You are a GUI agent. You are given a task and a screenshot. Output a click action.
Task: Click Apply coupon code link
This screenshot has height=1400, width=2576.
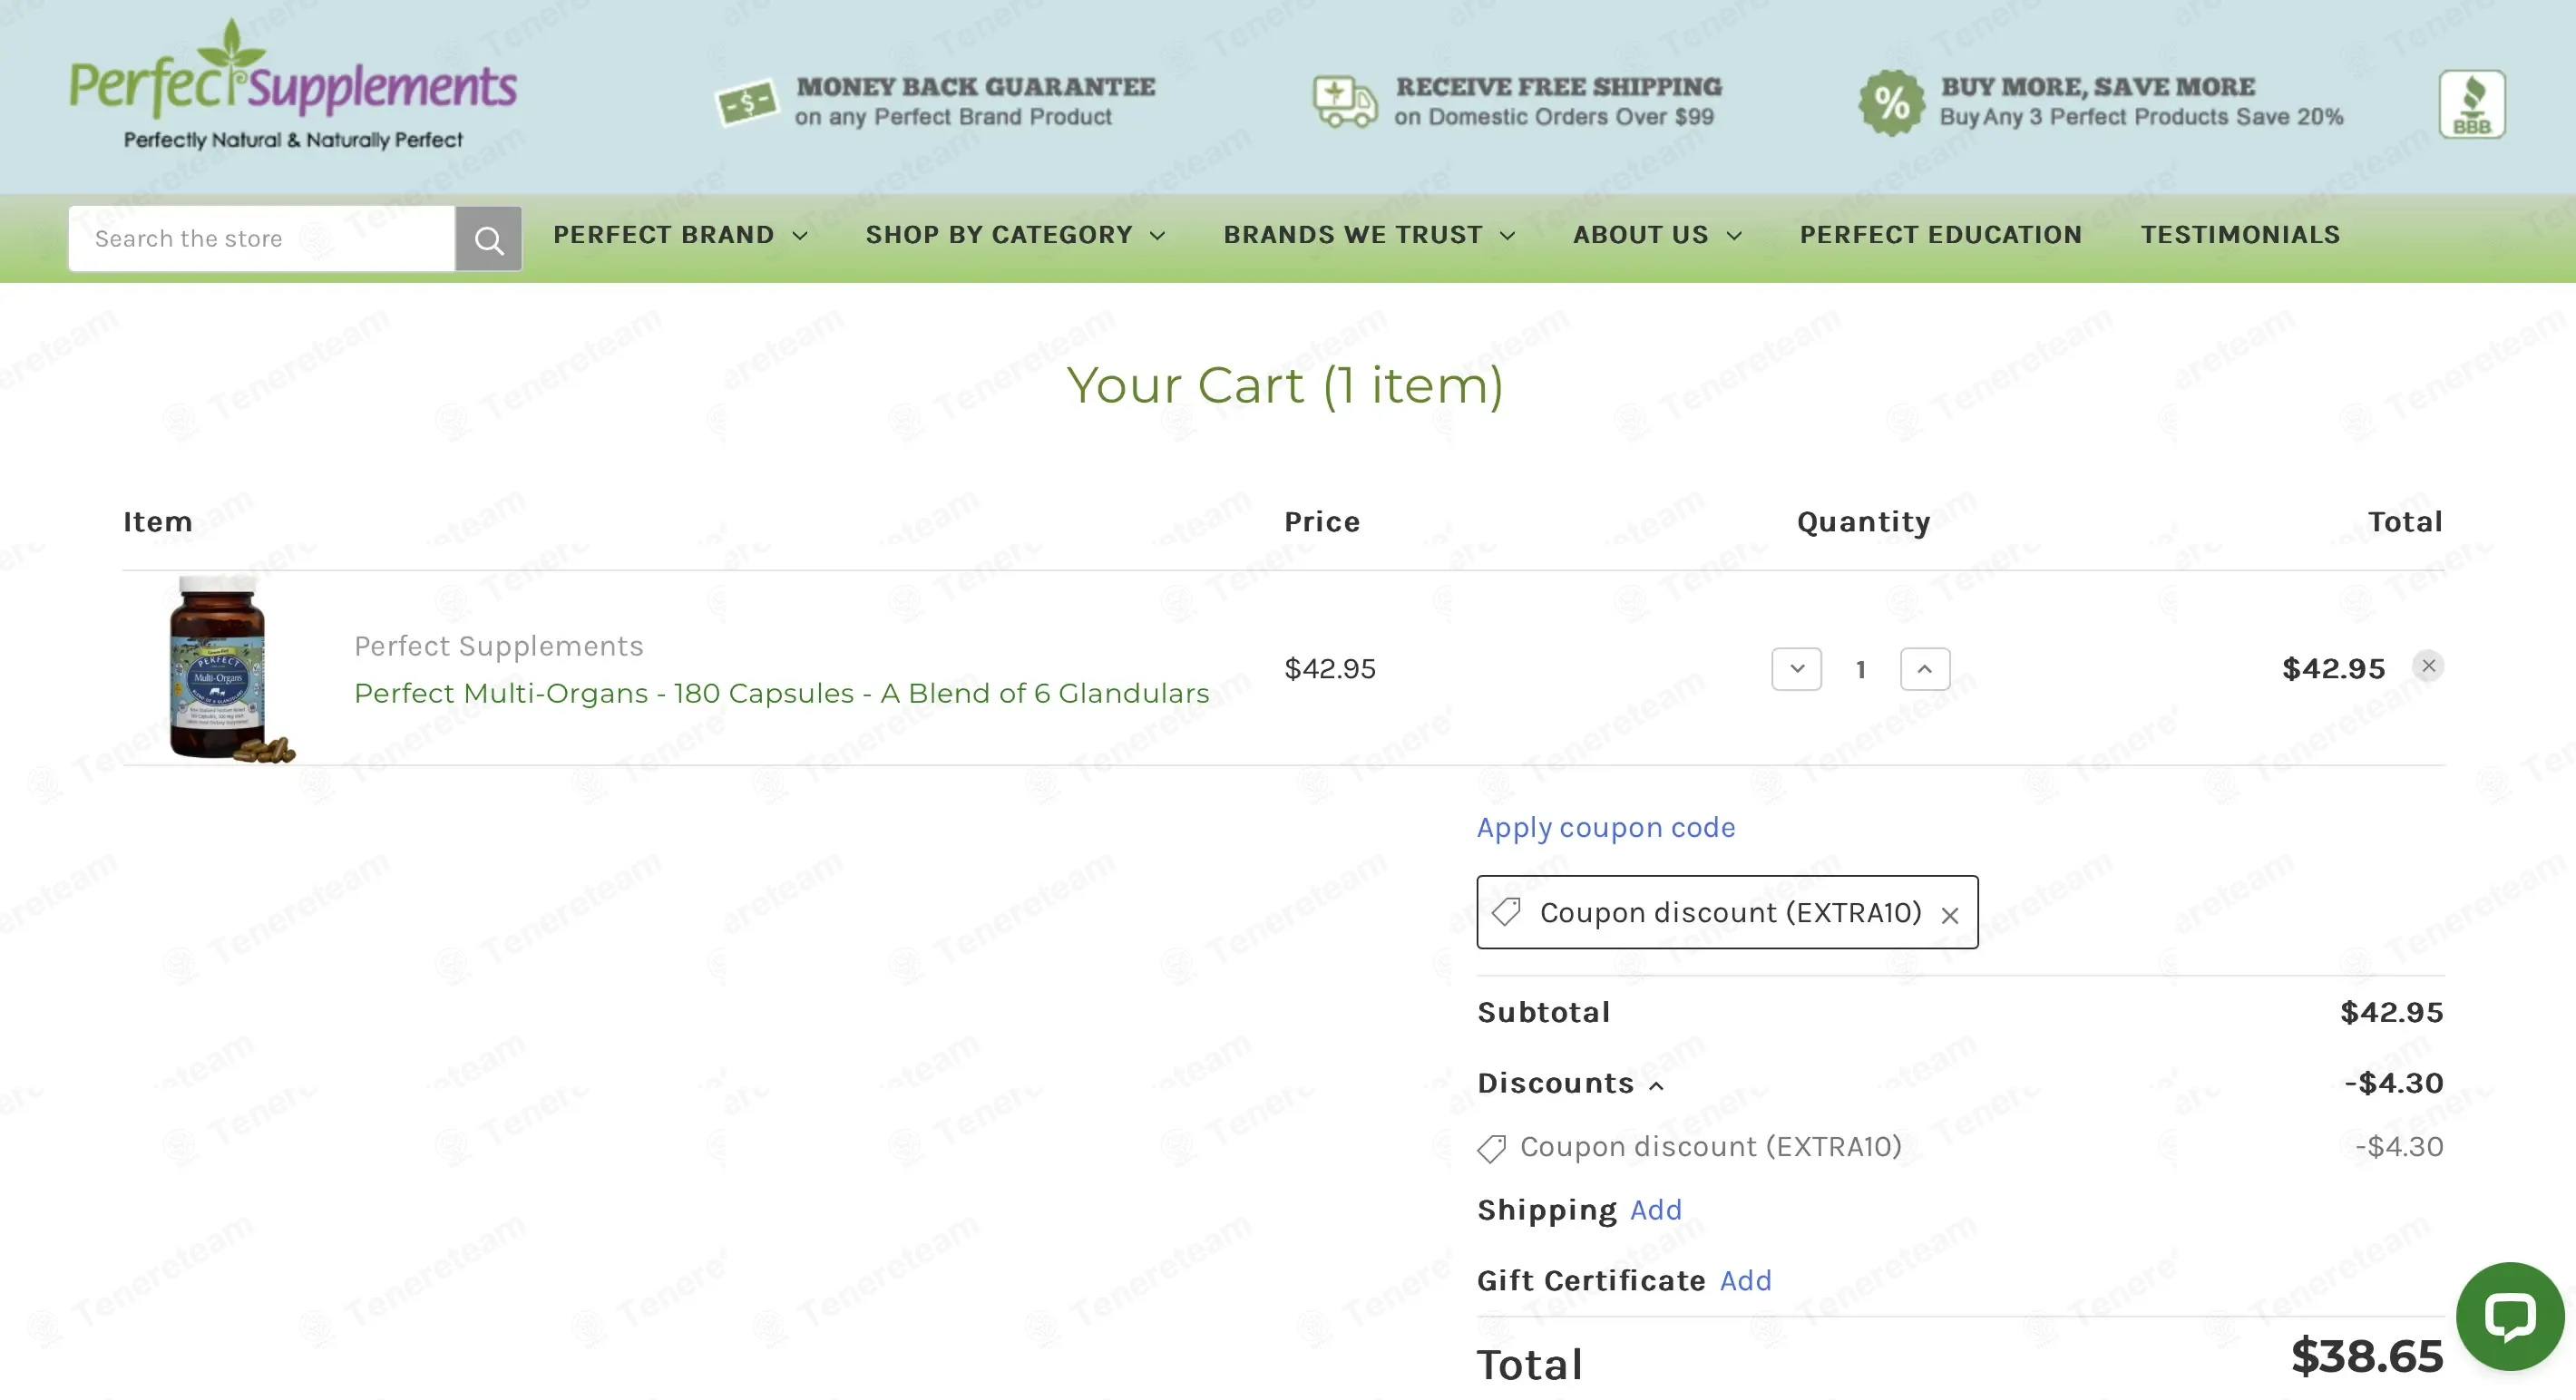tap(1606, 828)
